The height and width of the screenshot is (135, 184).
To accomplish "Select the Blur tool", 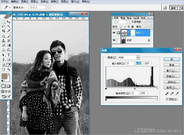I will pos(3,50).
